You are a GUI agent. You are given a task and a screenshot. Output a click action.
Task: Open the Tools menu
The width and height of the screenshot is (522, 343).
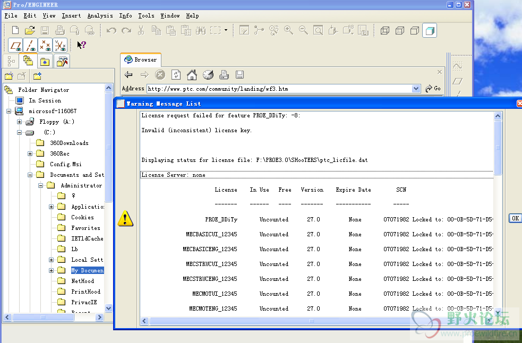(x=146, y=15)
